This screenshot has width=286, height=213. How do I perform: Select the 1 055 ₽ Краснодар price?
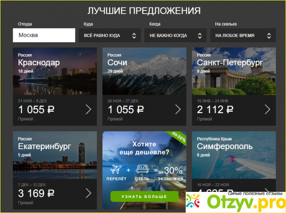coord(36,110)
